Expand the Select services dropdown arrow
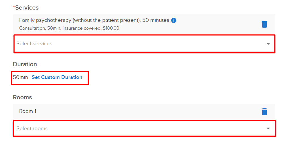 pyautogui.click(x=268, y=44)
